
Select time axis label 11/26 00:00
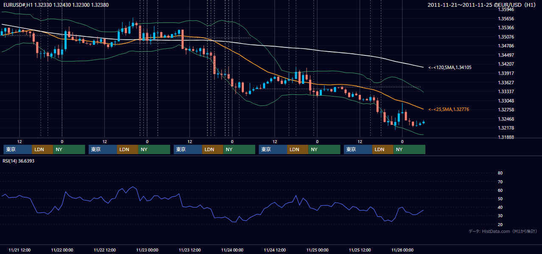coord(402,250)
